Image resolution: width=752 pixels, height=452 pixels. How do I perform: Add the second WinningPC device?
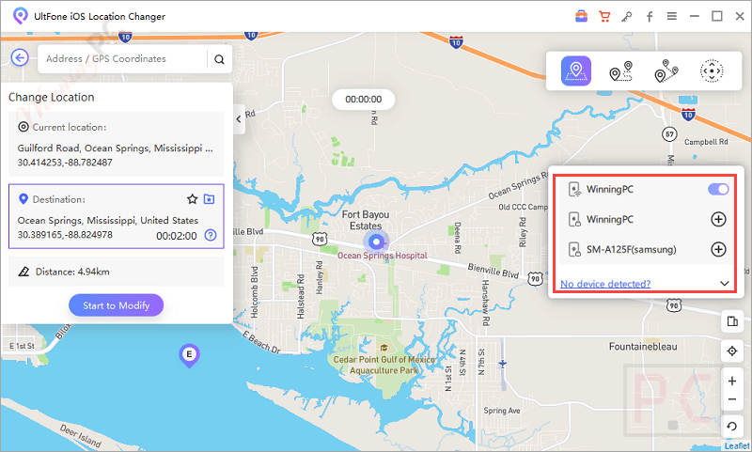(718, 219)
